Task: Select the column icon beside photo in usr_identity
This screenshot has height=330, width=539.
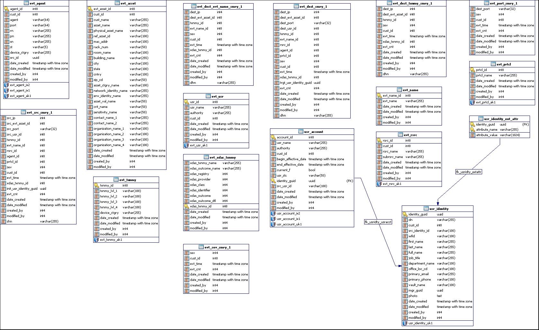Action: click(405, 296)
